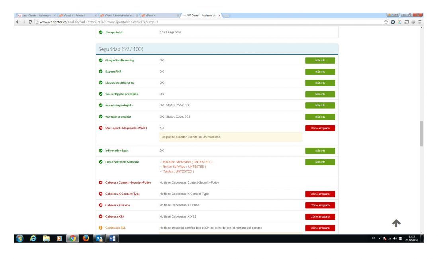Click green check icon beside Tiempo total
Screen dimensions: 438x259
[101, 32]
